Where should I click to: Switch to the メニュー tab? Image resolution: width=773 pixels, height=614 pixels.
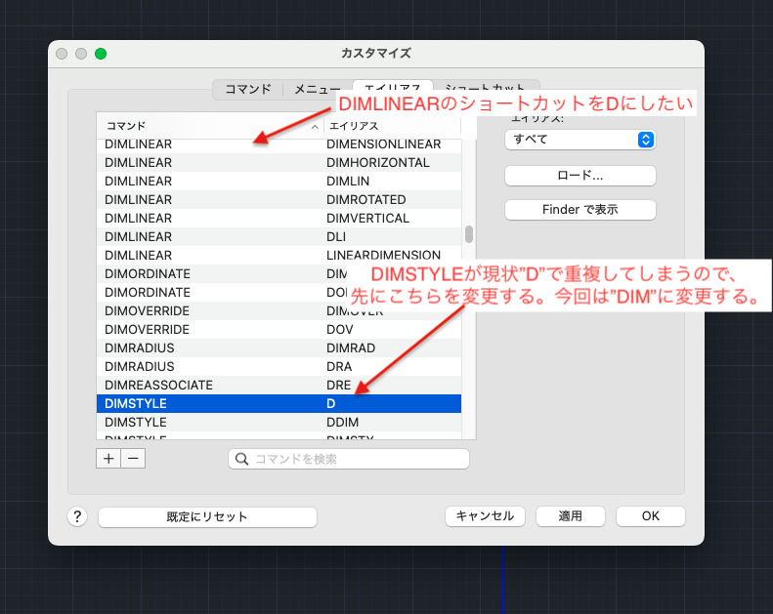(317, 89)
